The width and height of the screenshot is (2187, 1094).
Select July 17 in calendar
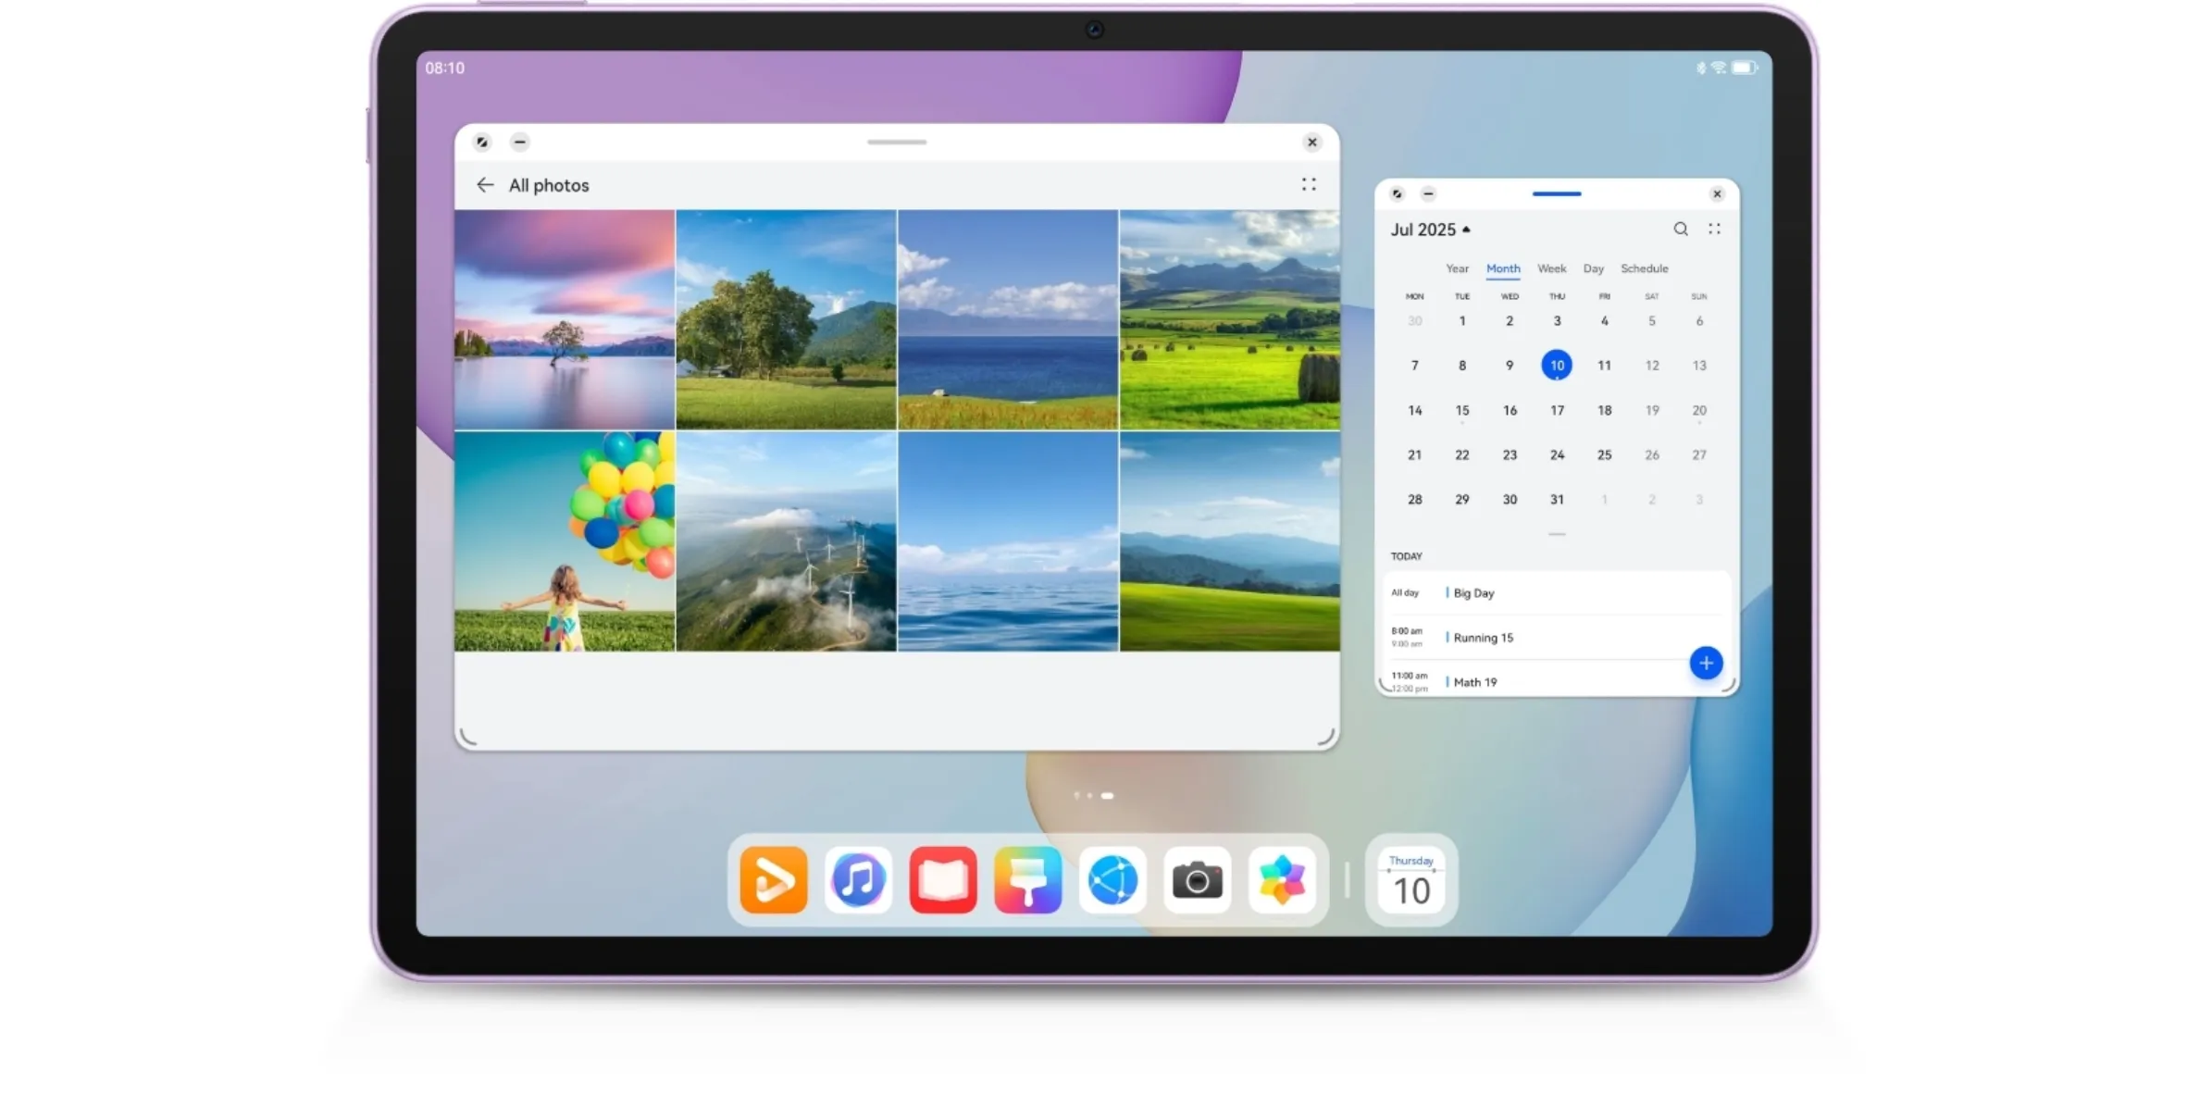[1557, 410]
